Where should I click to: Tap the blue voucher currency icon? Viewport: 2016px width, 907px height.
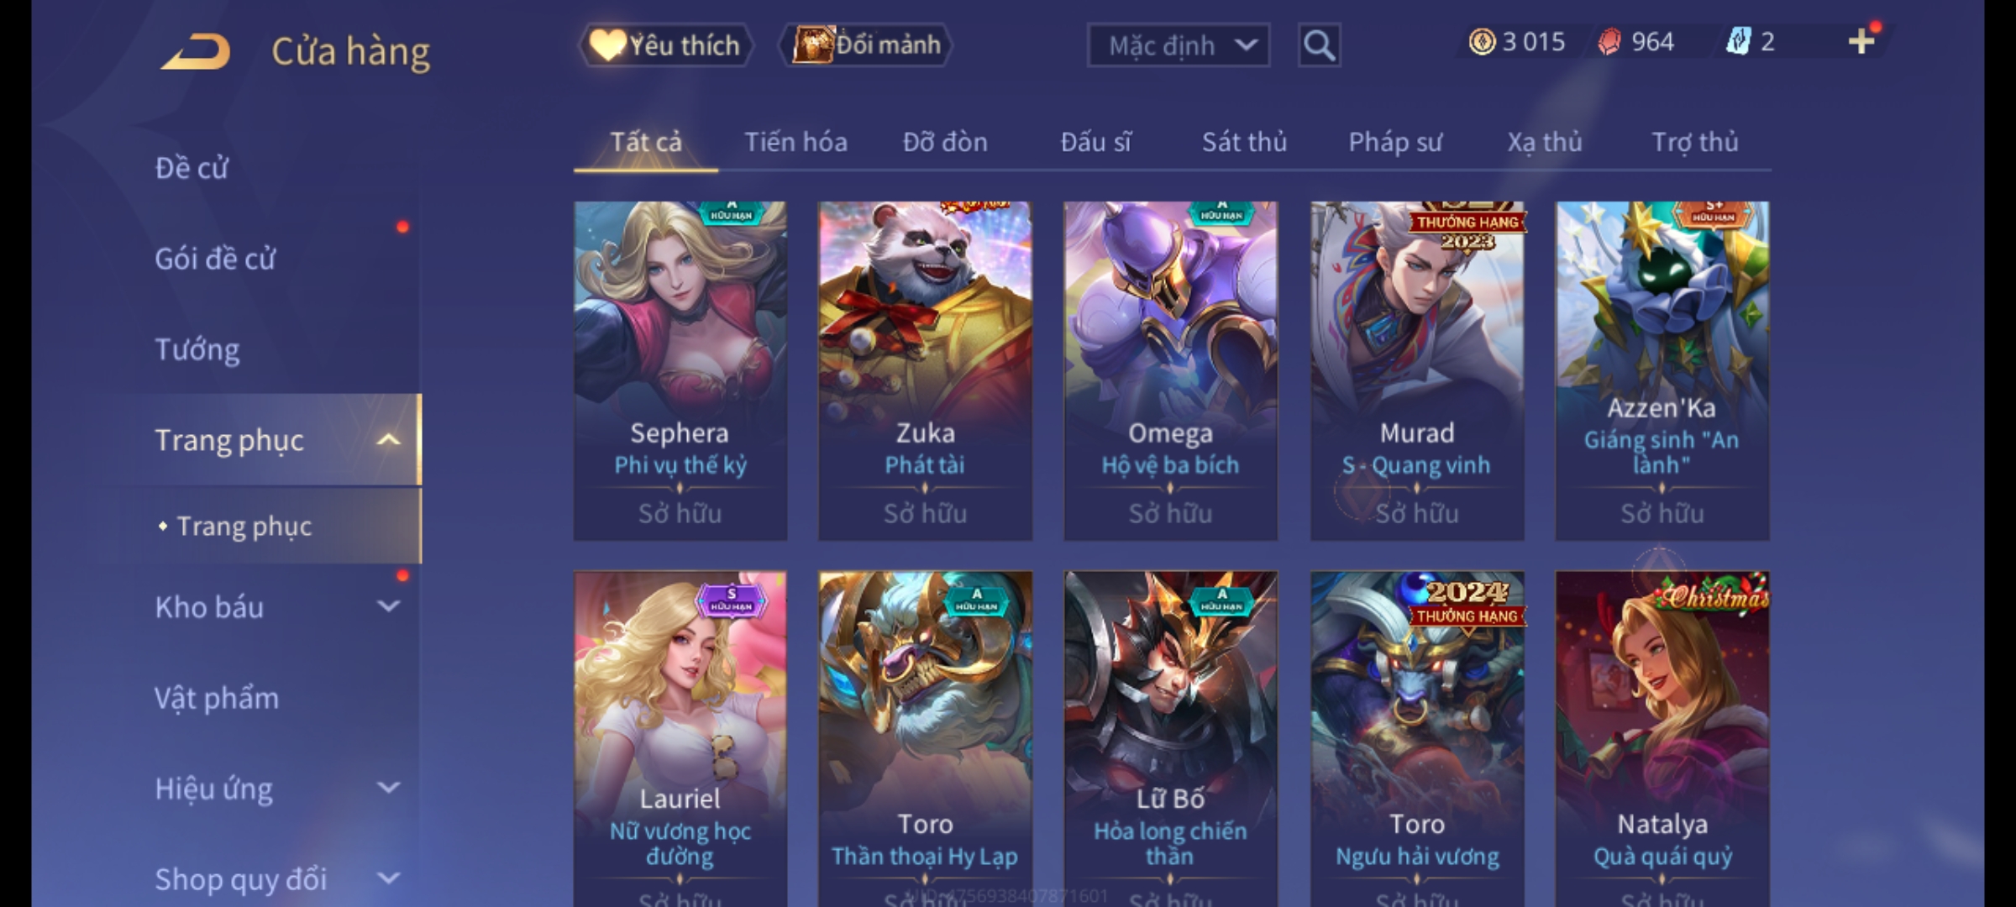click(1738, 41)
